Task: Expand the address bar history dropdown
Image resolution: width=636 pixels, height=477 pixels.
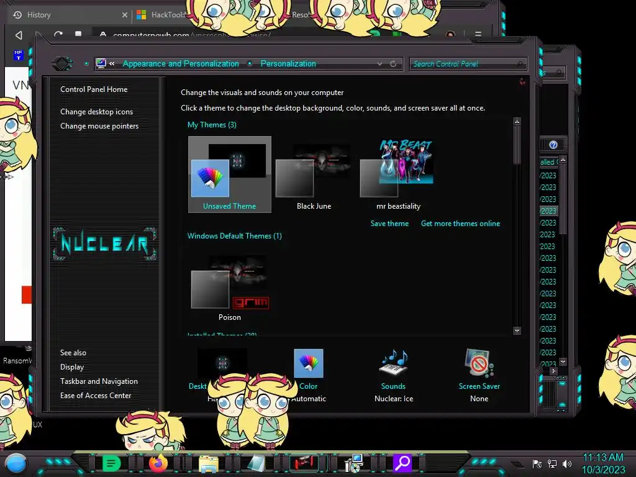Action: tap(379, 64)
